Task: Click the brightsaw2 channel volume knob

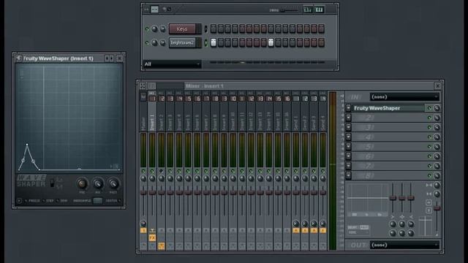Action: (162, 42)
